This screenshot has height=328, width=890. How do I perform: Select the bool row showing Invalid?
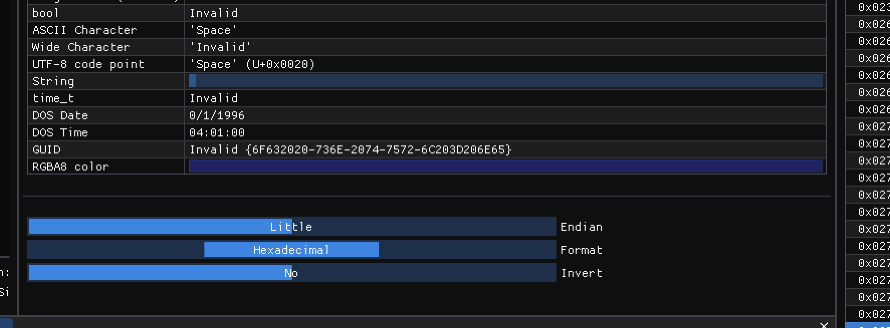(213, 13)
